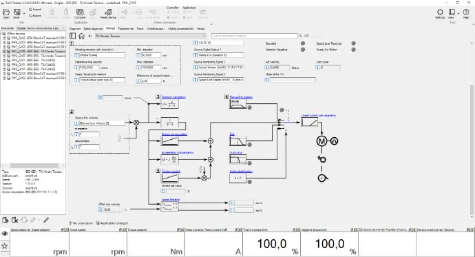The image size is (475, 257).
Task: Toggle the side panel layout icon
Action: (73, 36)
